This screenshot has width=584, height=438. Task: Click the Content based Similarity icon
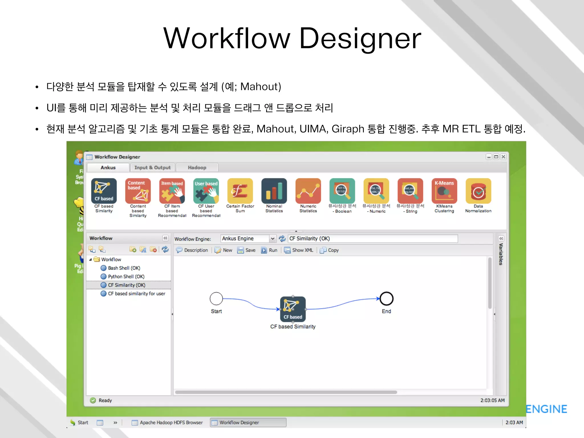pos(138,191)
